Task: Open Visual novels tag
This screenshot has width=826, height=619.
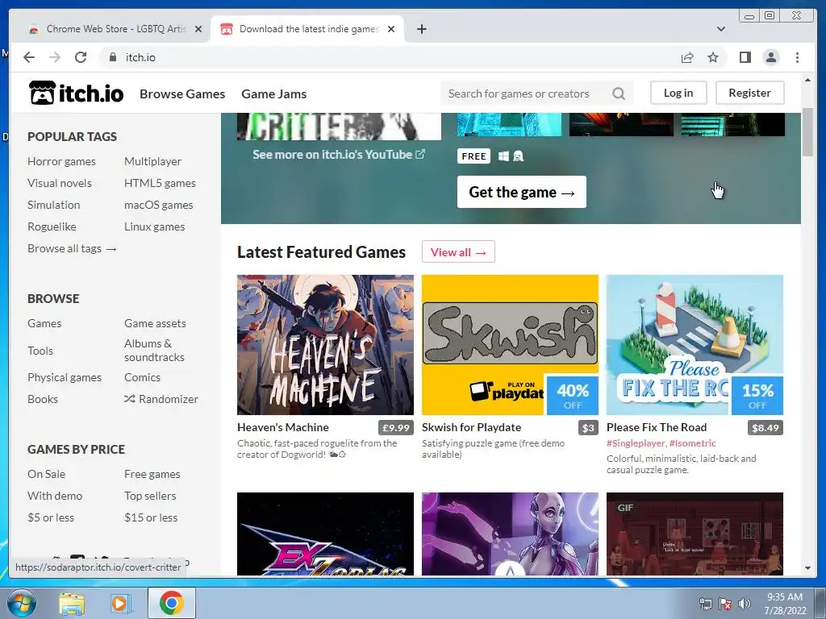Action: pos(60,183)
